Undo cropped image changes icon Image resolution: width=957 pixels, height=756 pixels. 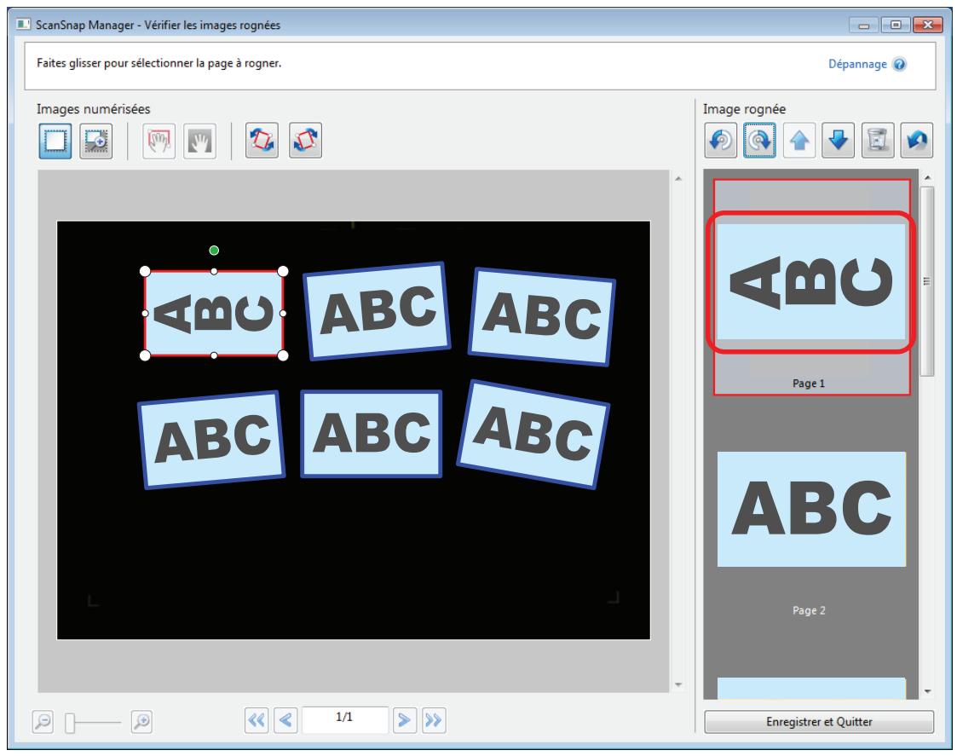tap(917, 141)
